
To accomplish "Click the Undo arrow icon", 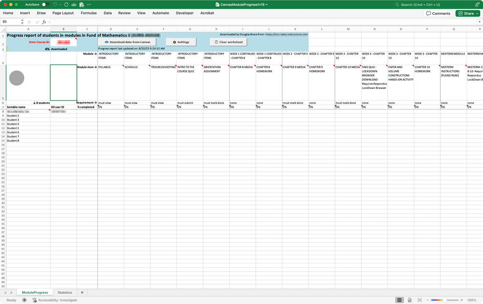I will [x=56, y=4].
